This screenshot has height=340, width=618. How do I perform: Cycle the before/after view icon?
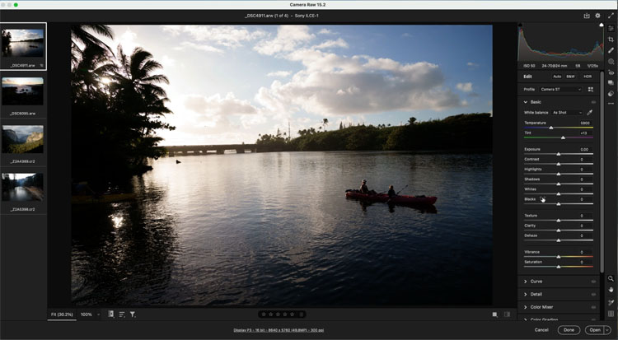click(x=494, y=314)
